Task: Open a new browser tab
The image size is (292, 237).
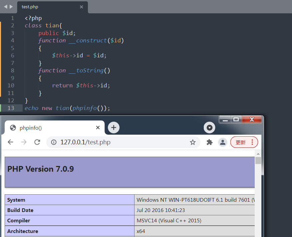Action: (114, 127)
